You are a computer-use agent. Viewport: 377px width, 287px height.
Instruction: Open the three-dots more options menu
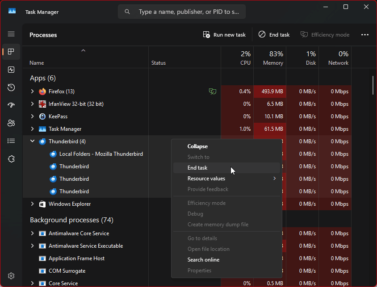pyautogui.click(x=365, y=35)
